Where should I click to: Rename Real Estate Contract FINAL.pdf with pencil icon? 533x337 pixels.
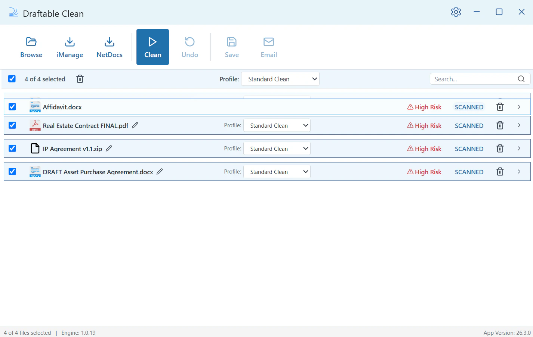(135, 125)
